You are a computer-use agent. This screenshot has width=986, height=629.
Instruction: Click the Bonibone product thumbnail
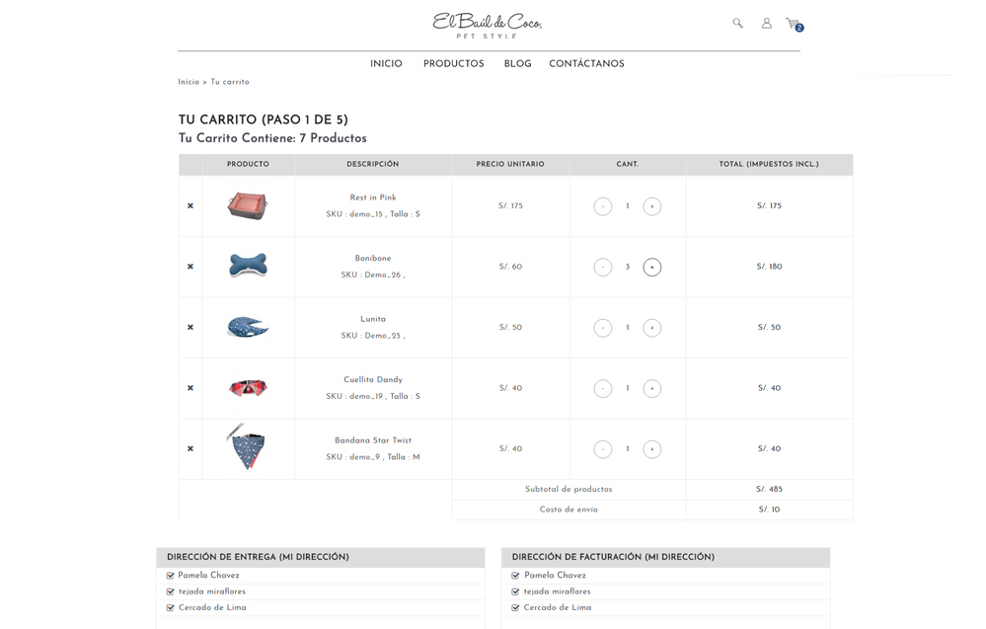click(248, 266)
